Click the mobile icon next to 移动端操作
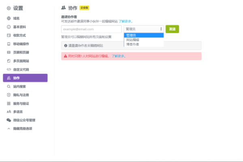The width and height of the screenshot is (243, 162). coord(9,44)
